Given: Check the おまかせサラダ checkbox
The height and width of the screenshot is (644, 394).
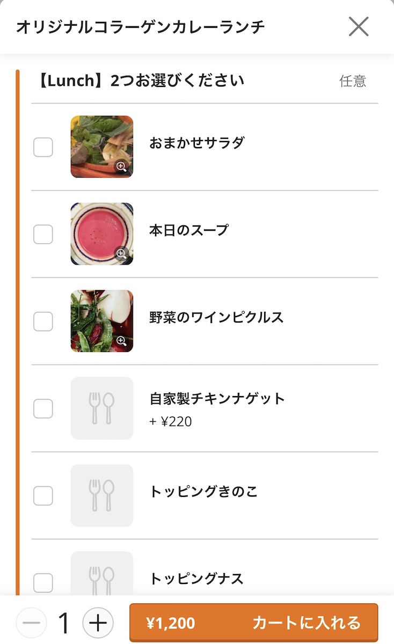Looking at the screenshot, I should (x=43, y=147).
